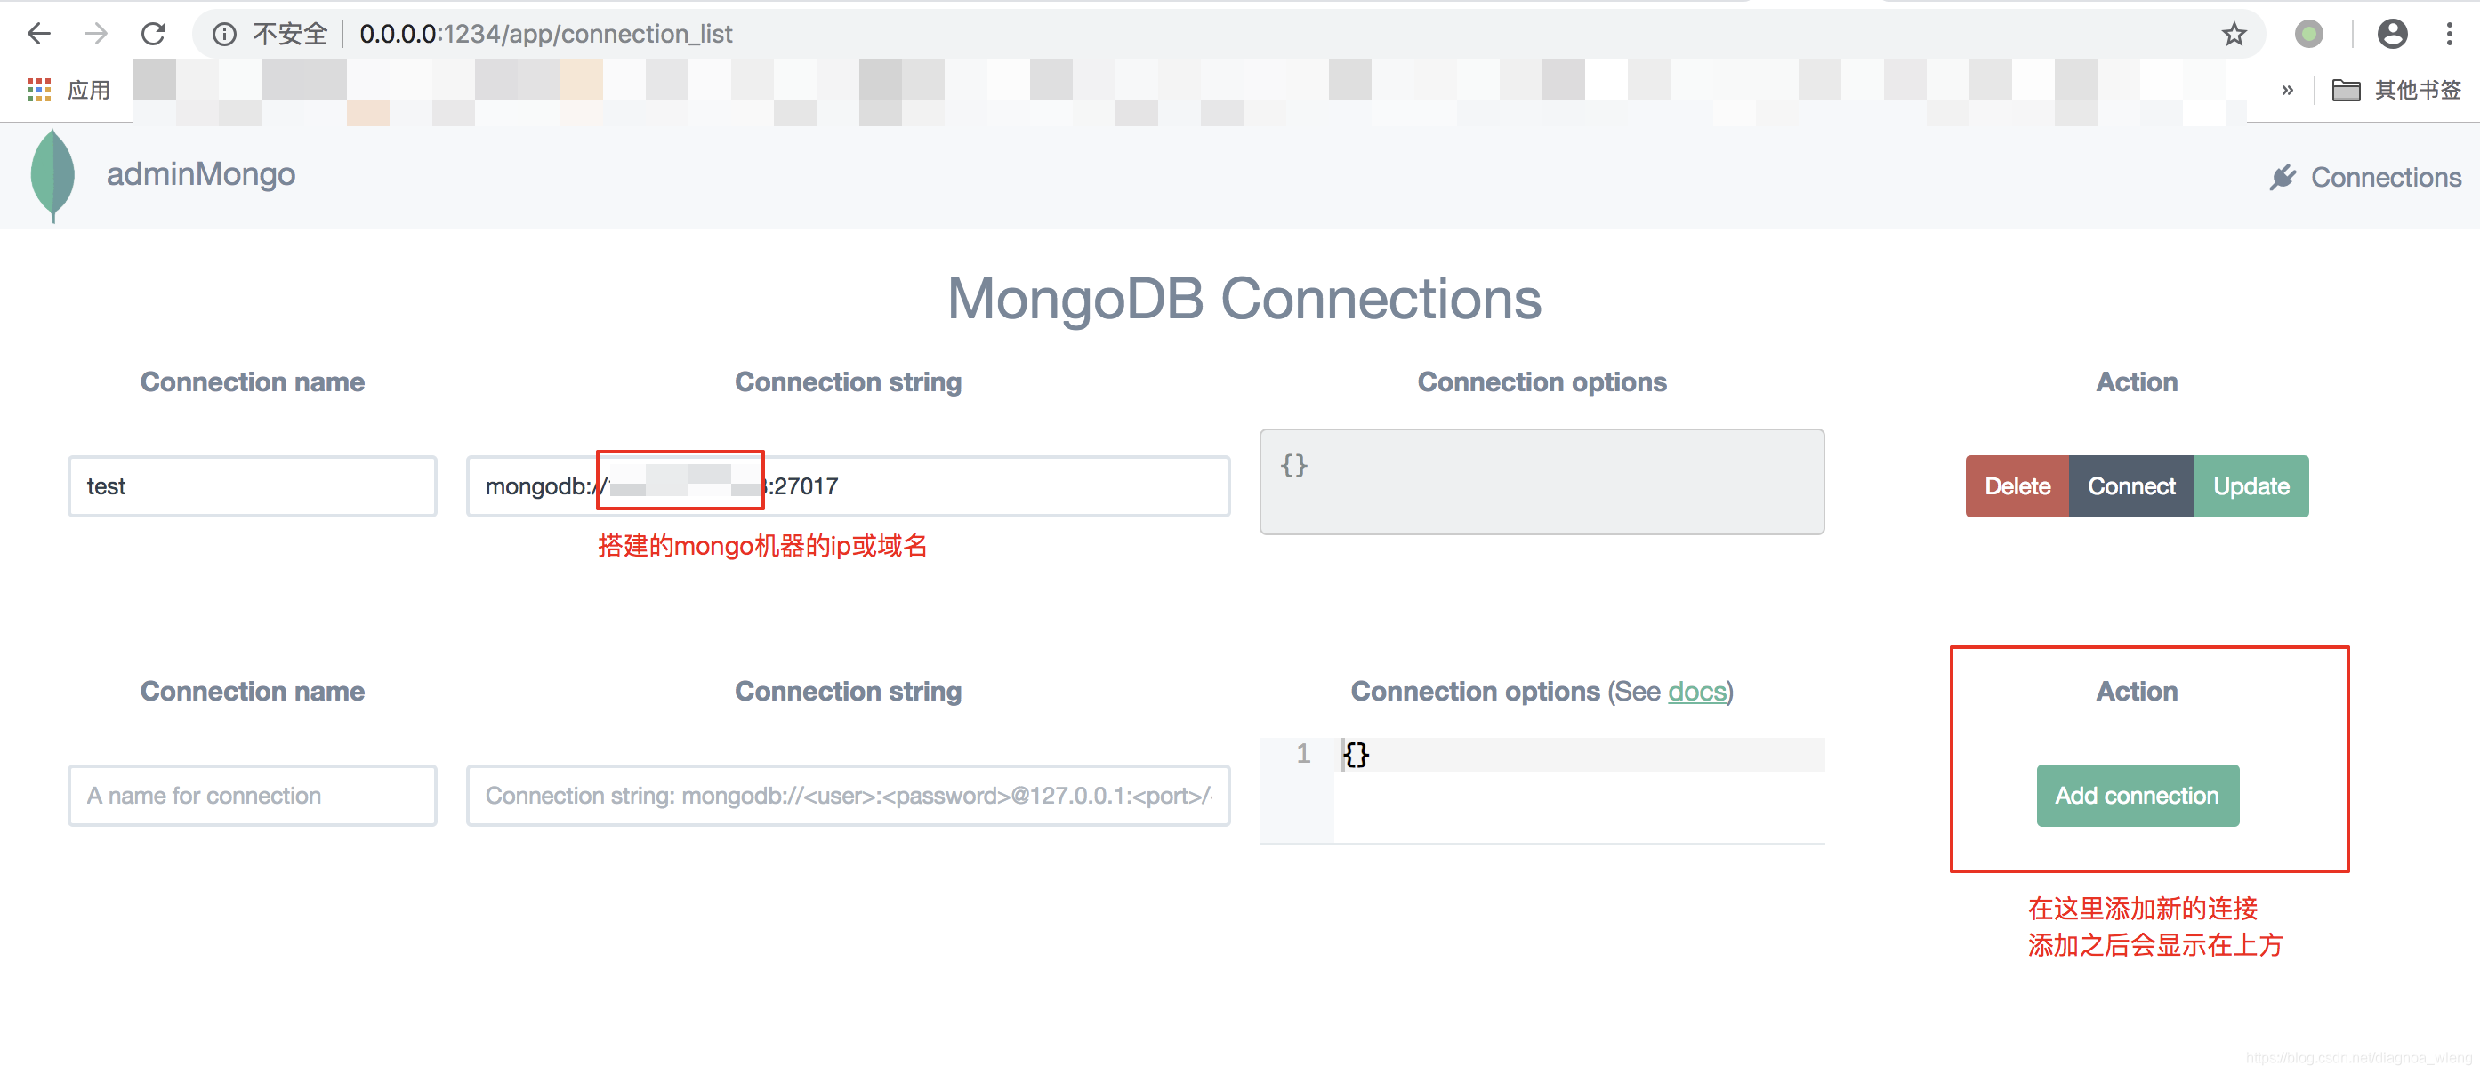Update the test connection
2480x1074 pixels.
(x=2250, y=486)
